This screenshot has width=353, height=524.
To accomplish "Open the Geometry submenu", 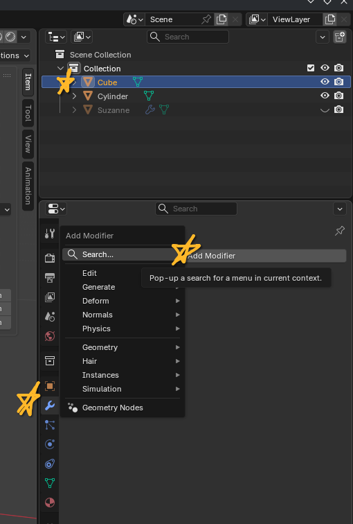I will [123, 347].
